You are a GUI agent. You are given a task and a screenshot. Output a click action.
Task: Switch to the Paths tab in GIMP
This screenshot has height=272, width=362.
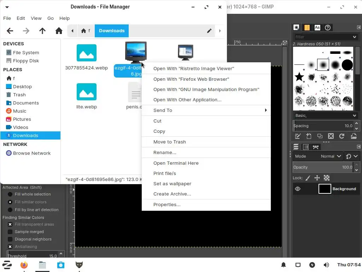point(316,147)
